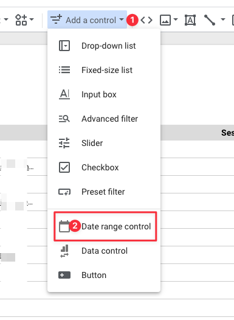Expand the image insert dropdown arrow
The image size is (234, 320).
click(176, 19)
